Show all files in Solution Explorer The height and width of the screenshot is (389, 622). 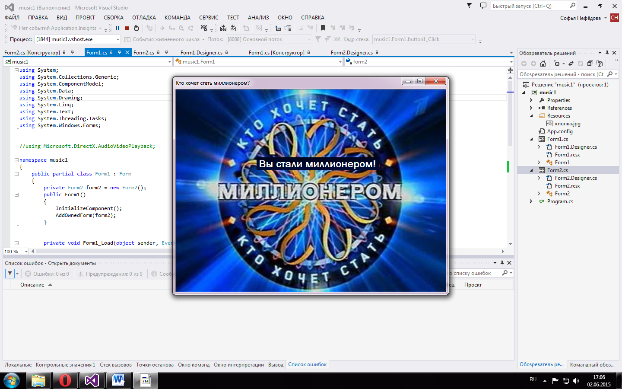(600, 64)
